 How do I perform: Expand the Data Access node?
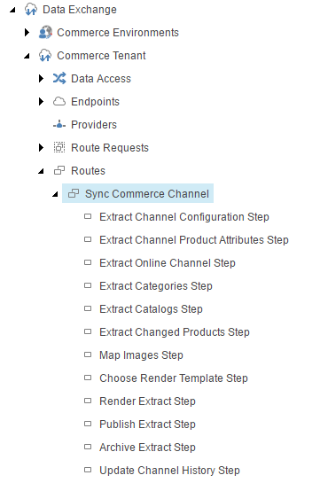[x=41, y=79]
